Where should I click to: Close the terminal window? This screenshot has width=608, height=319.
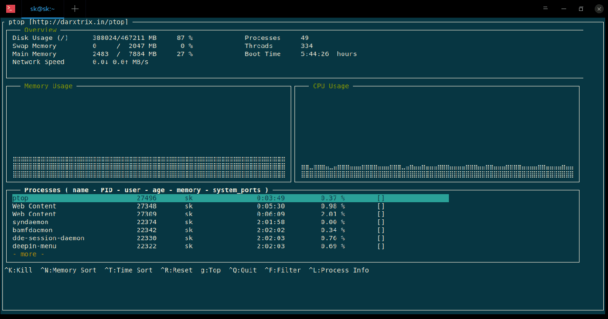pyautogui.click(x=599, y=9)
